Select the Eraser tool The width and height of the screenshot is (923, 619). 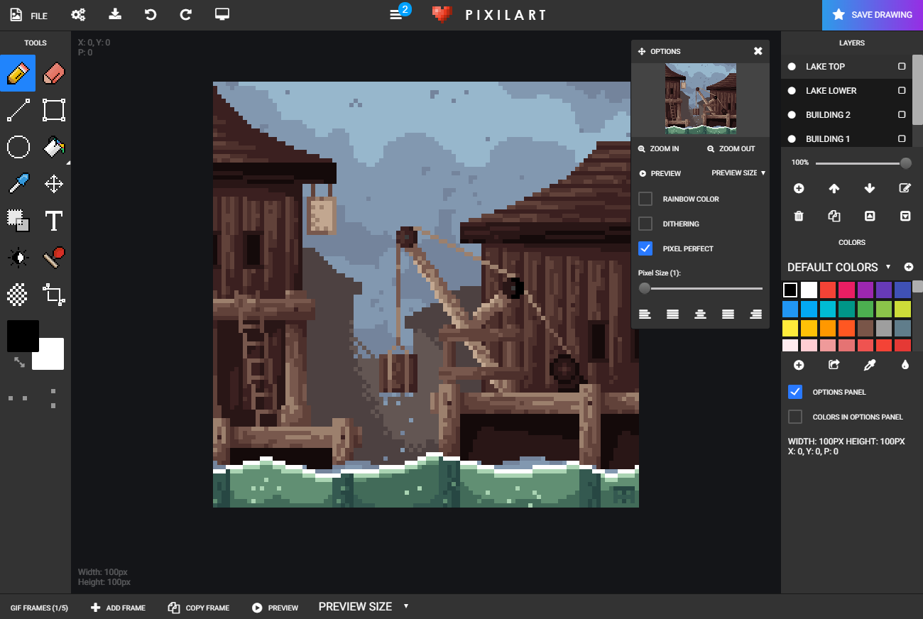pyautogui.click(x=54, y=73)
